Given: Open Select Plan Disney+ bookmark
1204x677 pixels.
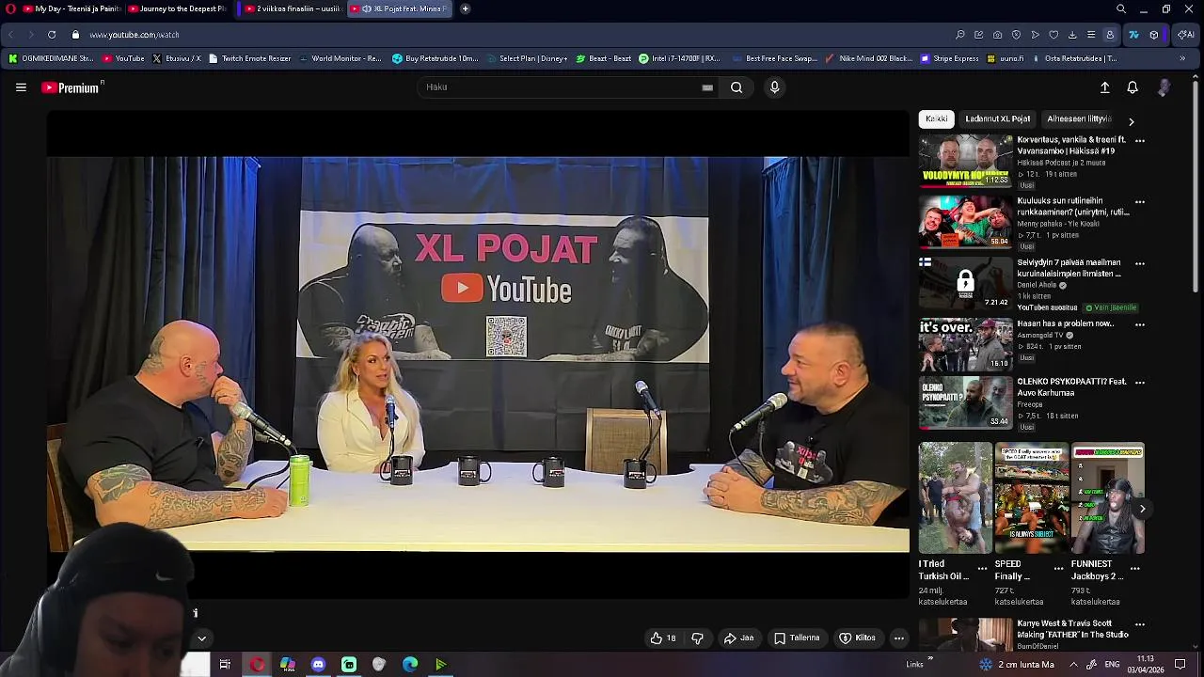Looking at the screenshot, I should (x=527, y=58).
